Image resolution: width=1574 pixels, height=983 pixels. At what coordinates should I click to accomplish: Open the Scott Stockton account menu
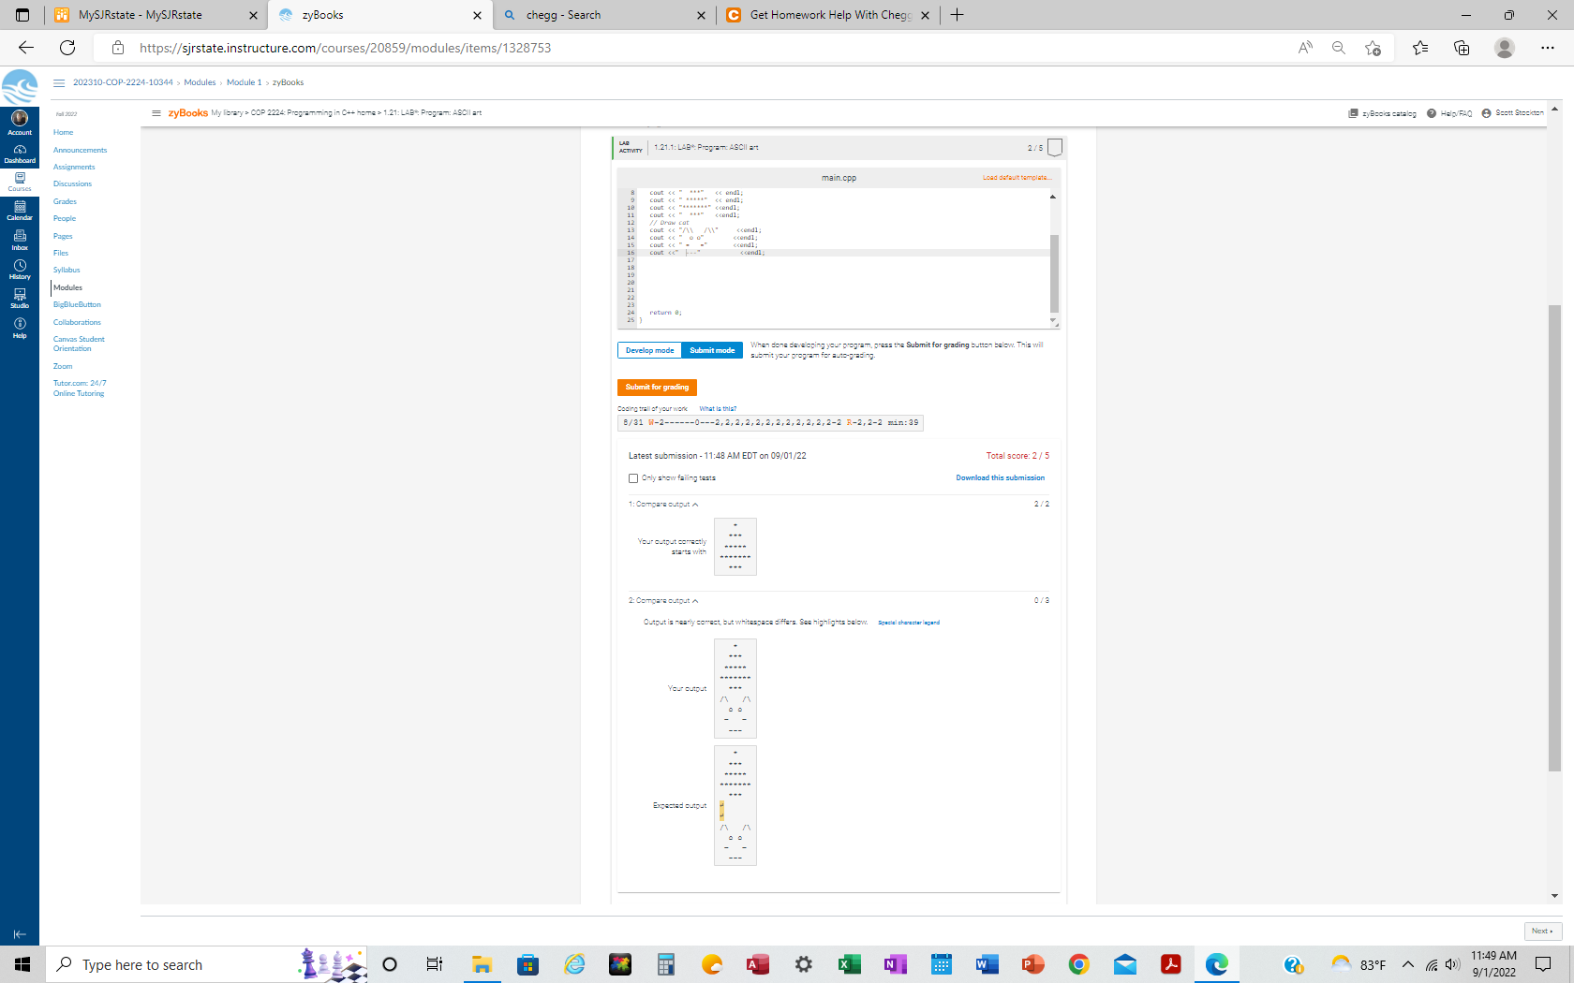pyautogui.click(x=1512, y=112)
